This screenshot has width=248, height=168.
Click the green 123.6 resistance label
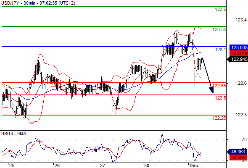221,9
